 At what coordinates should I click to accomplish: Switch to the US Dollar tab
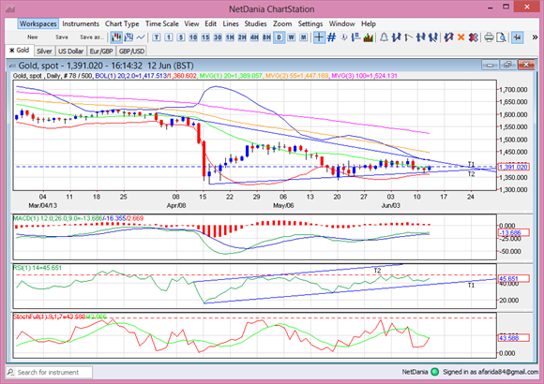[x=70, y=51]
